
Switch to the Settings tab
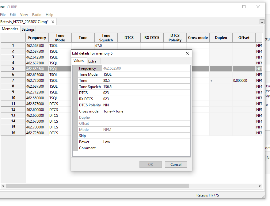pos(28,29)
